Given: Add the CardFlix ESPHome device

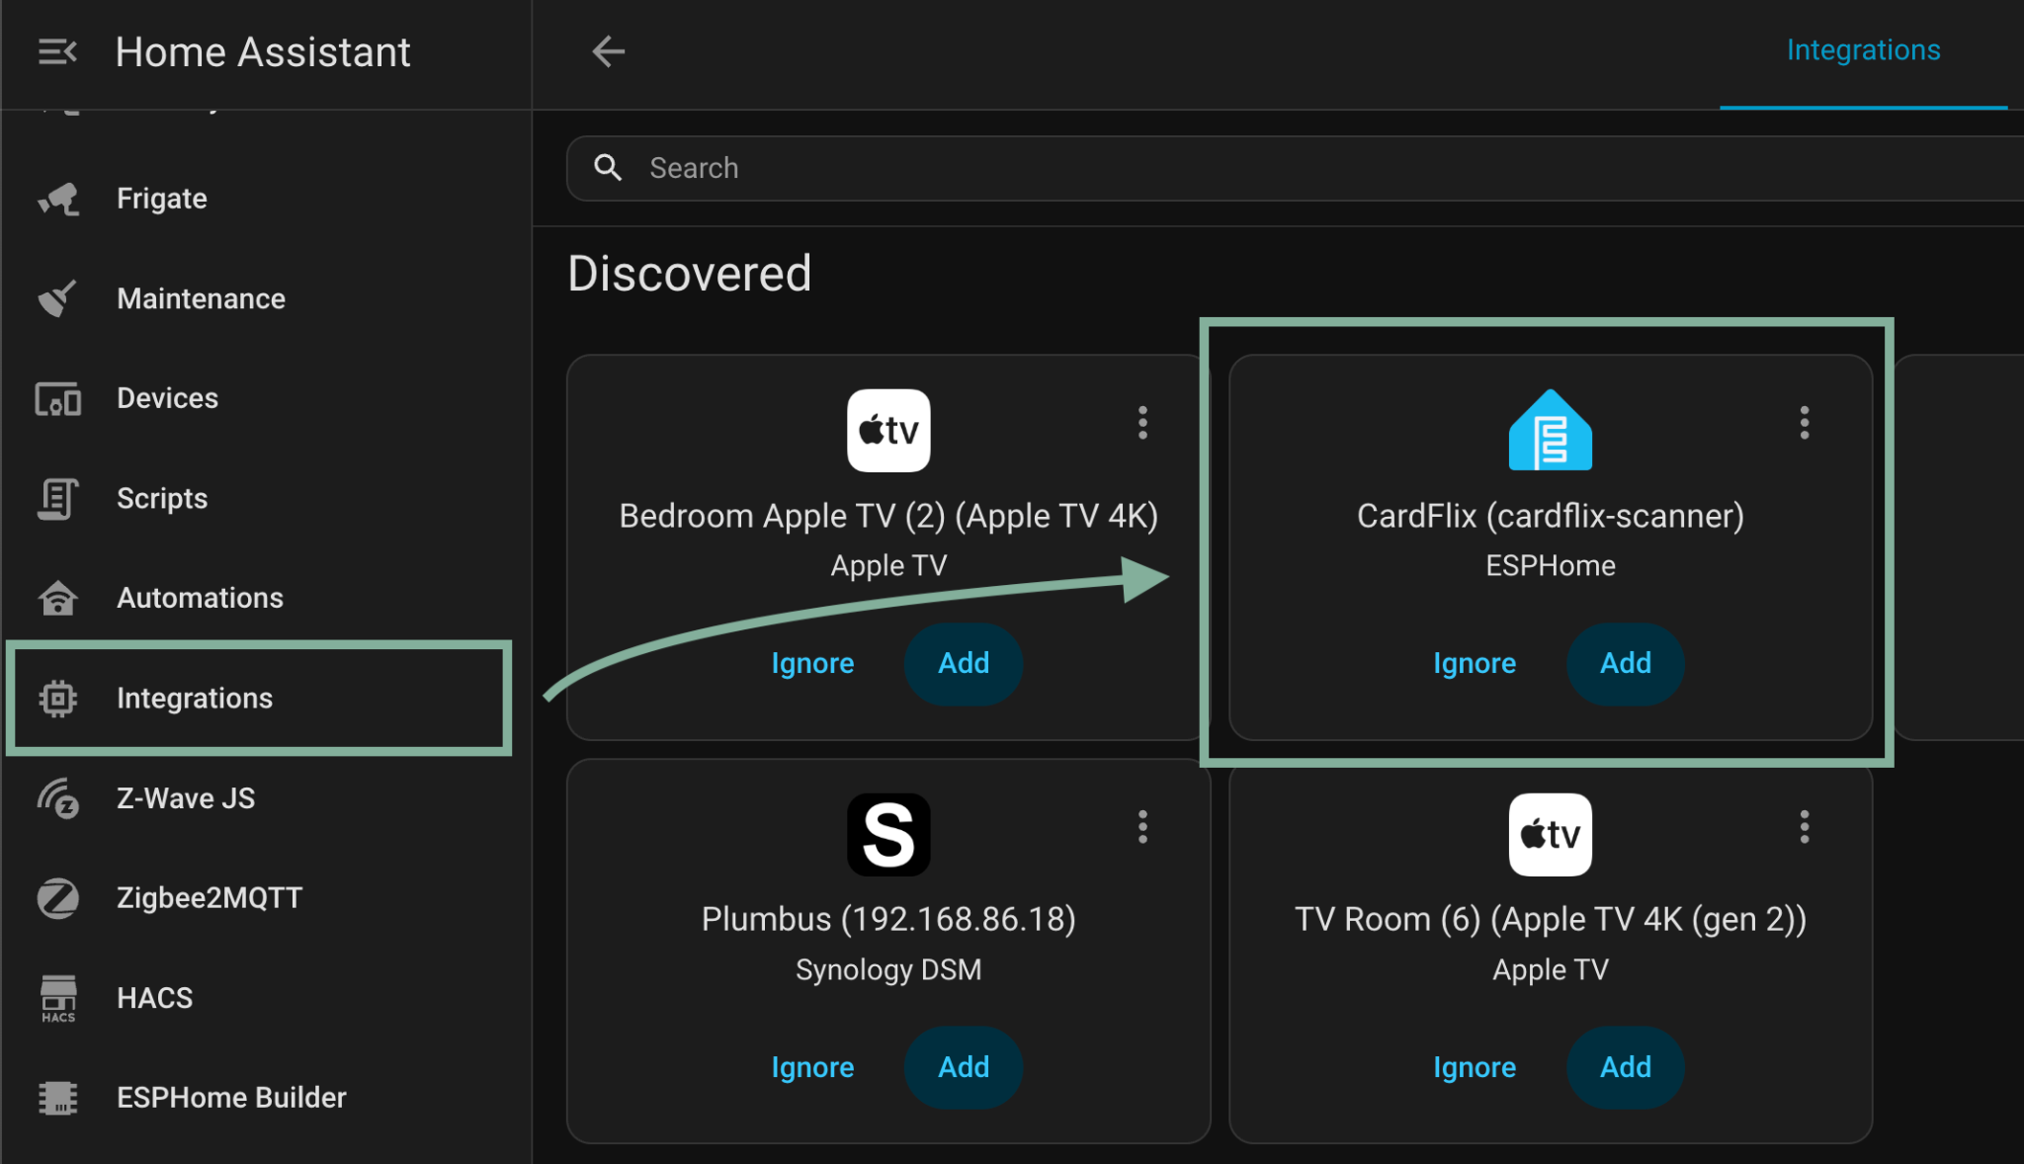Looking at the screenshot, I should (1625, 663).
